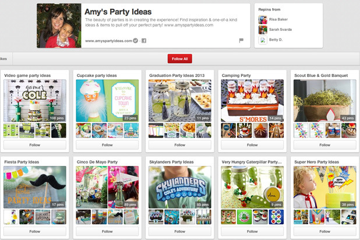Open Graduation Party Ideas 2013 cover image
Viewport: 360px width, 240px height.
point(179,100)
